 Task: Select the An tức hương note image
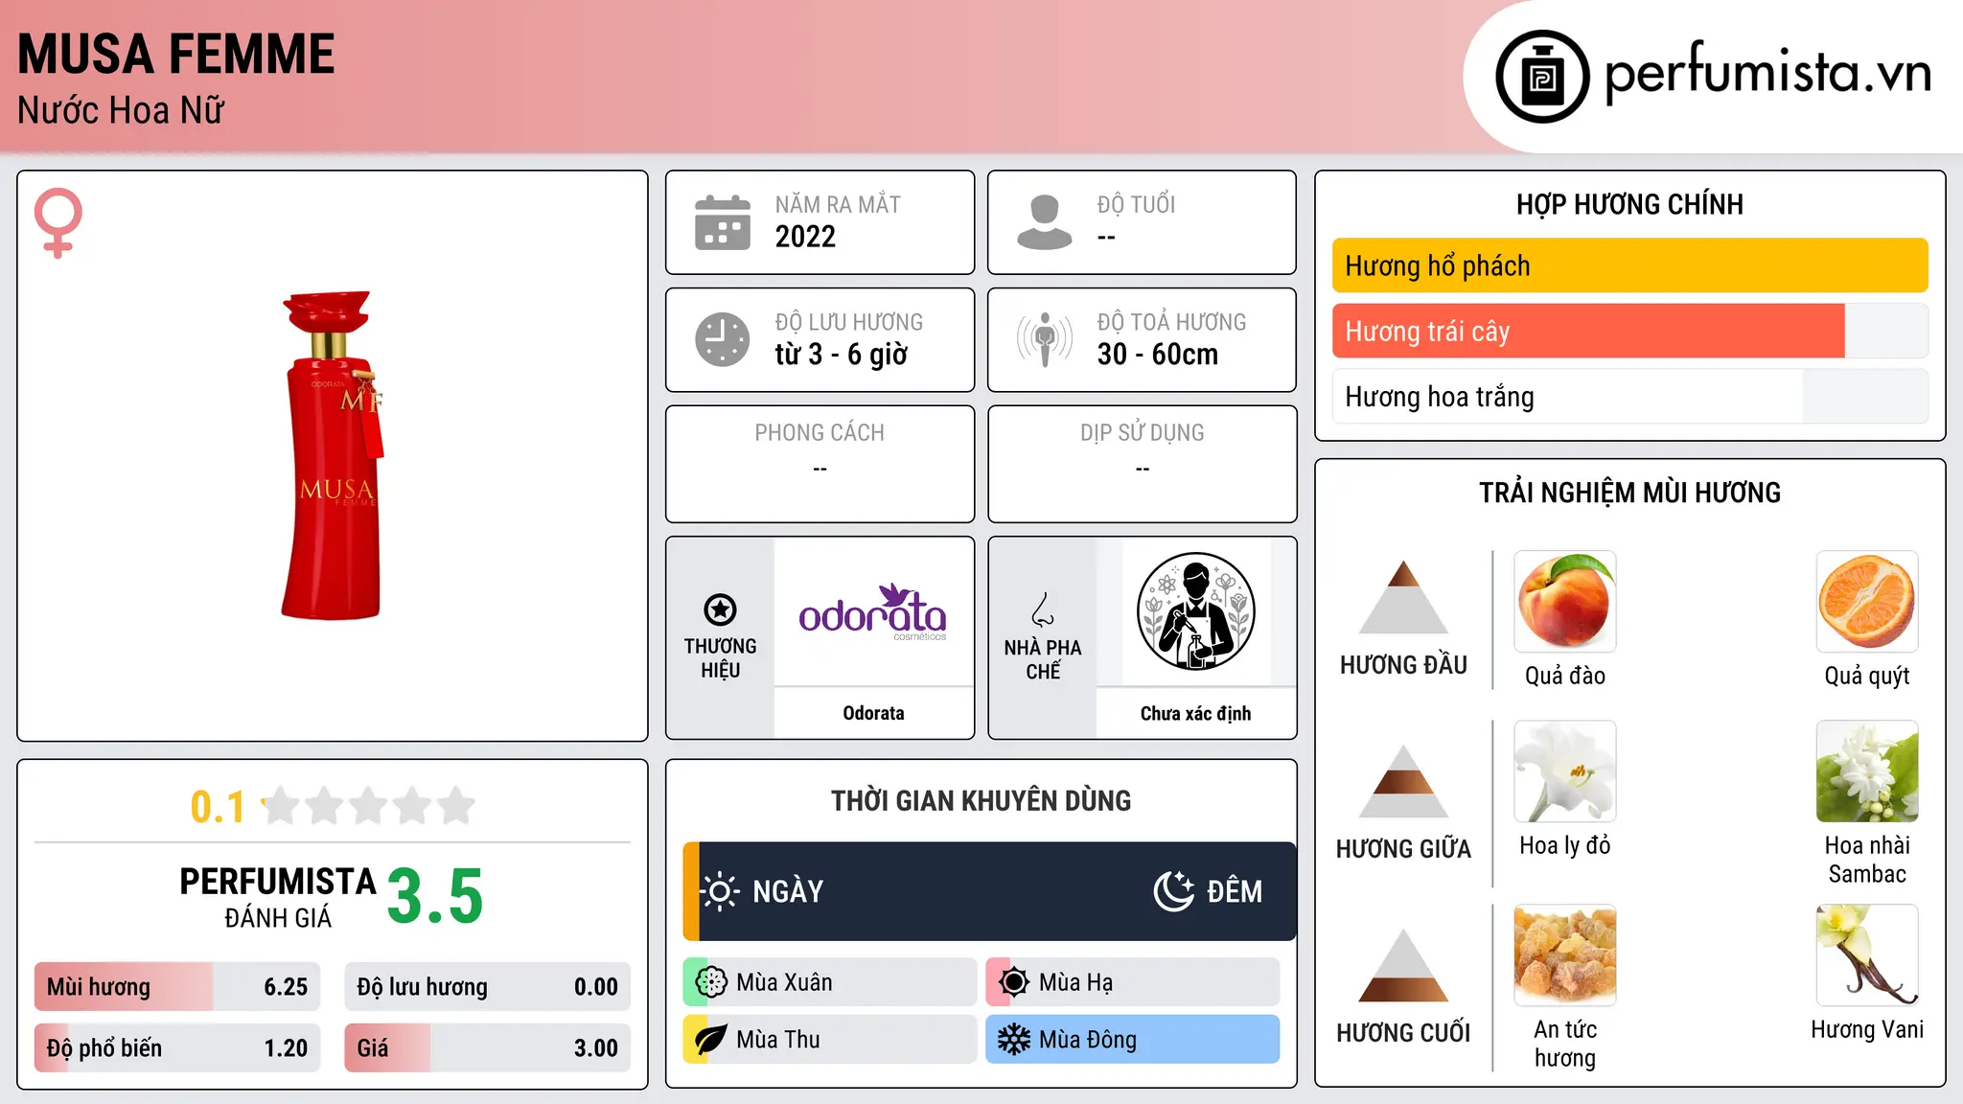click(x=1565, y=955)
